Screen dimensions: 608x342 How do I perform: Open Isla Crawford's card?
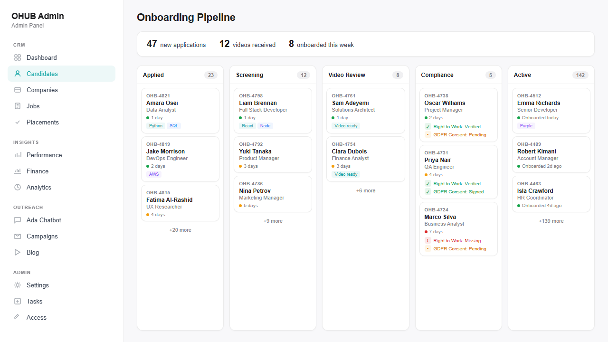pos(551,194)
